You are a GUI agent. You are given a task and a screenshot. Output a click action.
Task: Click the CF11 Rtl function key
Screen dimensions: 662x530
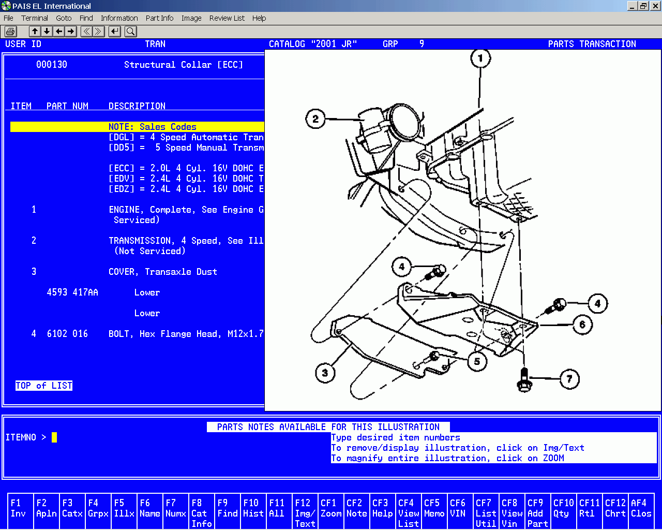pos(590,511)
